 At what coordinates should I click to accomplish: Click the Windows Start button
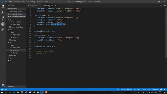pyautogui.click(x=2, y=92)
